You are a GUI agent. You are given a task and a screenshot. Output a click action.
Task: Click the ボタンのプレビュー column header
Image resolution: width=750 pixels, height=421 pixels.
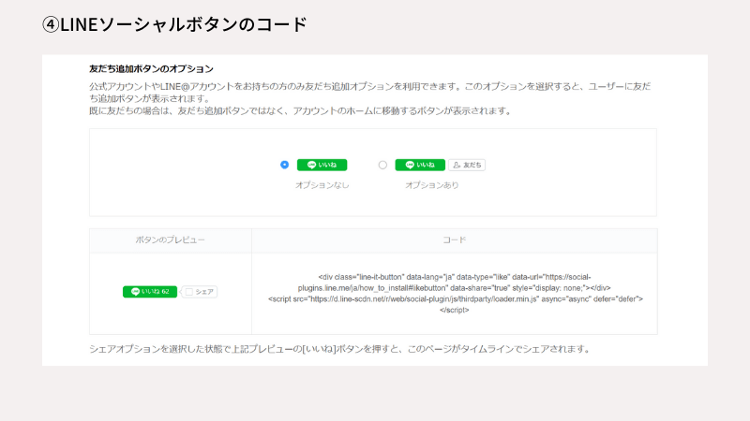[x=171, y=240]
